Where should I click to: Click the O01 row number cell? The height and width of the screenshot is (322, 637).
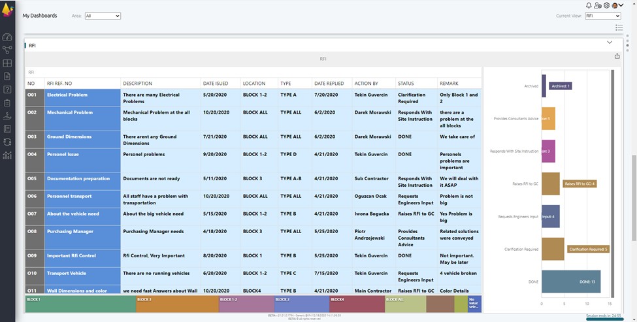tap(35, 98)
